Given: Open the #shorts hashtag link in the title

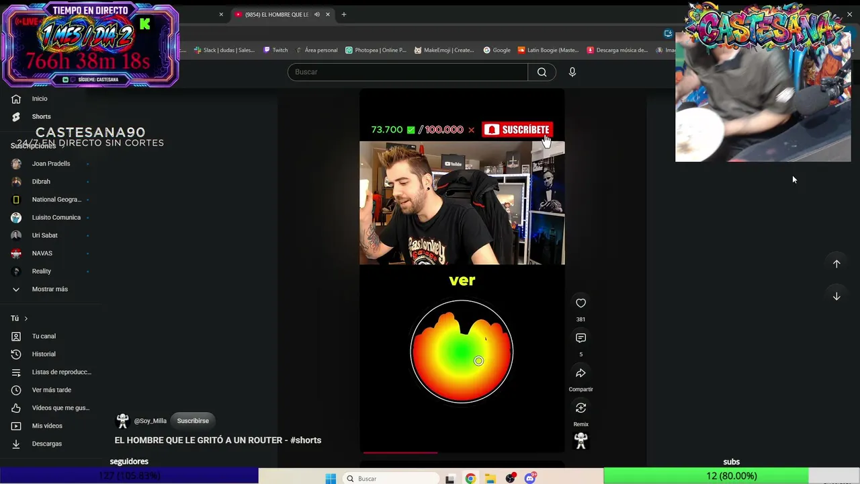Looking at the screenshot, I should point(306,440).
